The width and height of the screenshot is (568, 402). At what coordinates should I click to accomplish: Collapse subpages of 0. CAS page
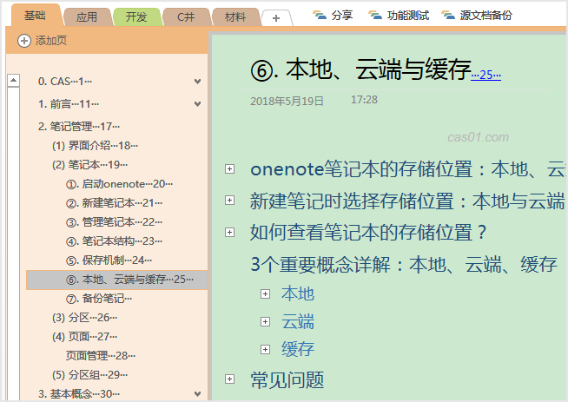[197, 82]
